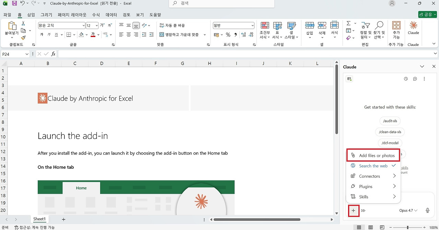Click the borders grid icon

click(x=69, y=35)
